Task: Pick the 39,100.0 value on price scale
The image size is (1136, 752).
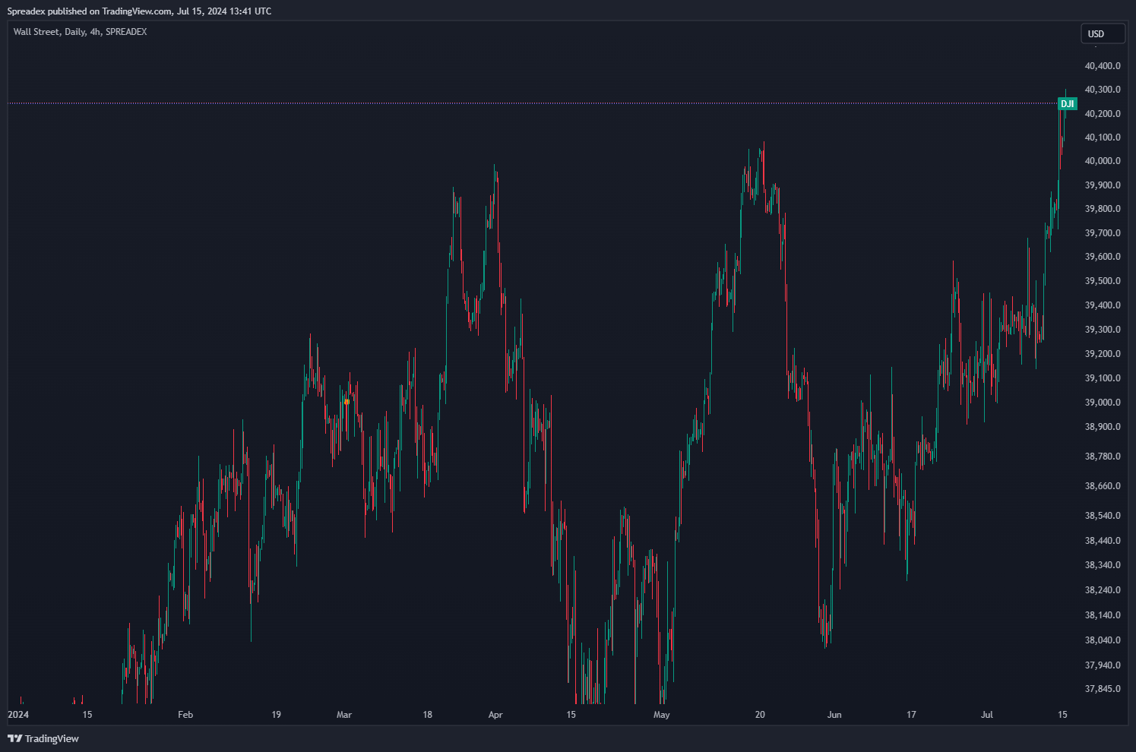Action: point(1103,378)
